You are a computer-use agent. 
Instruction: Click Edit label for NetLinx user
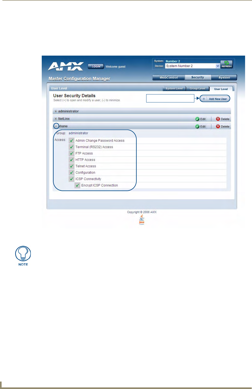[x=203, y=119]
